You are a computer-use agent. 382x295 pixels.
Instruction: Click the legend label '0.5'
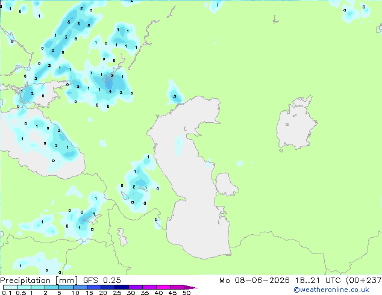(21, 293)
